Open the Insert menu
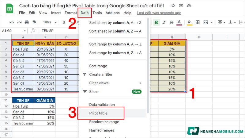The width and height of the screenshot is (245, 138). [x=56, y=13]
